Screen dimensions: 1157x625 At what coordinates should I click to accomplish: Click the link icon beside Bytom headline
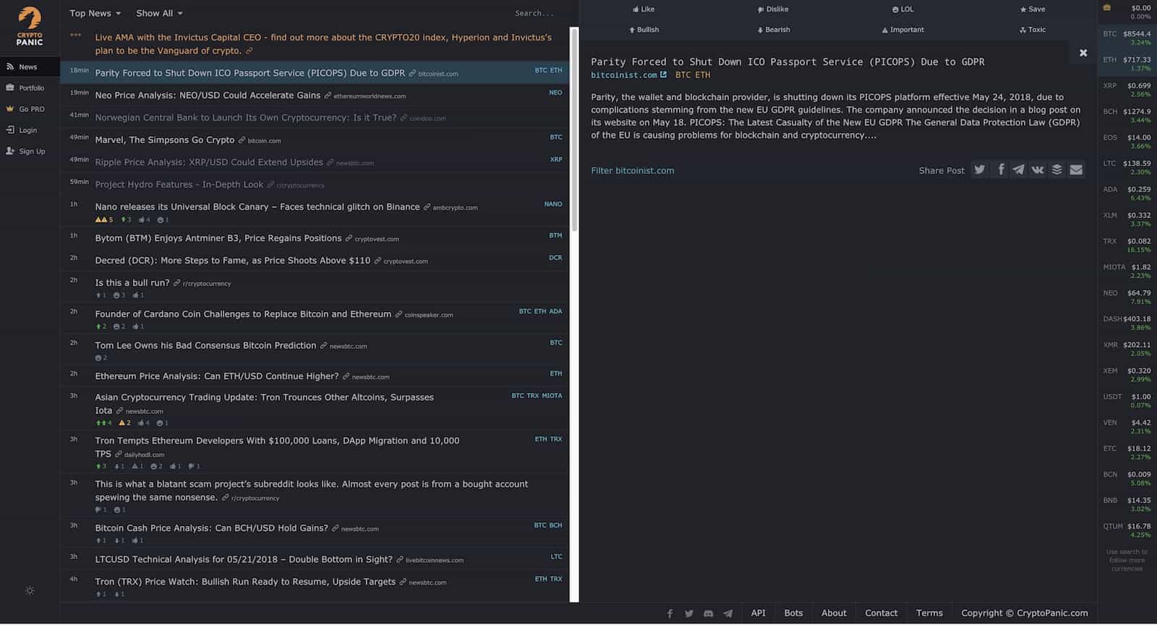pyautogui.click(x=349, y=238)
